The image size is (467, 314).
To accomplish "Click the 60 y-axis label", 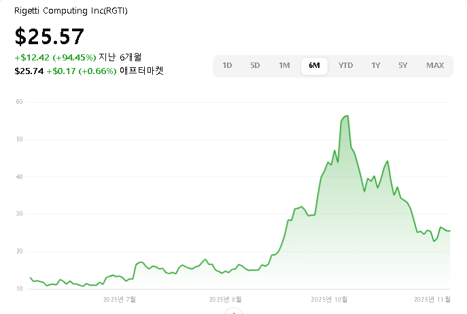I will click(x=19, y=102).
